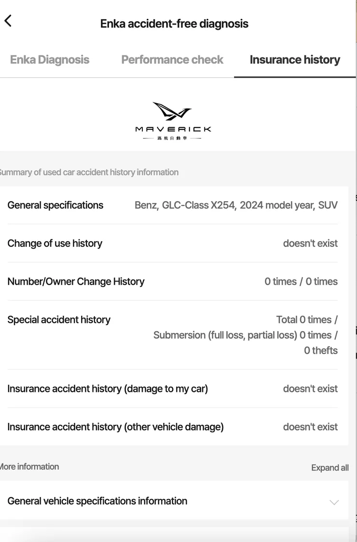Open the Performance check tab
Image resolution: width=357 pixels, height=542 pixels.
click(x=172, y=60)
